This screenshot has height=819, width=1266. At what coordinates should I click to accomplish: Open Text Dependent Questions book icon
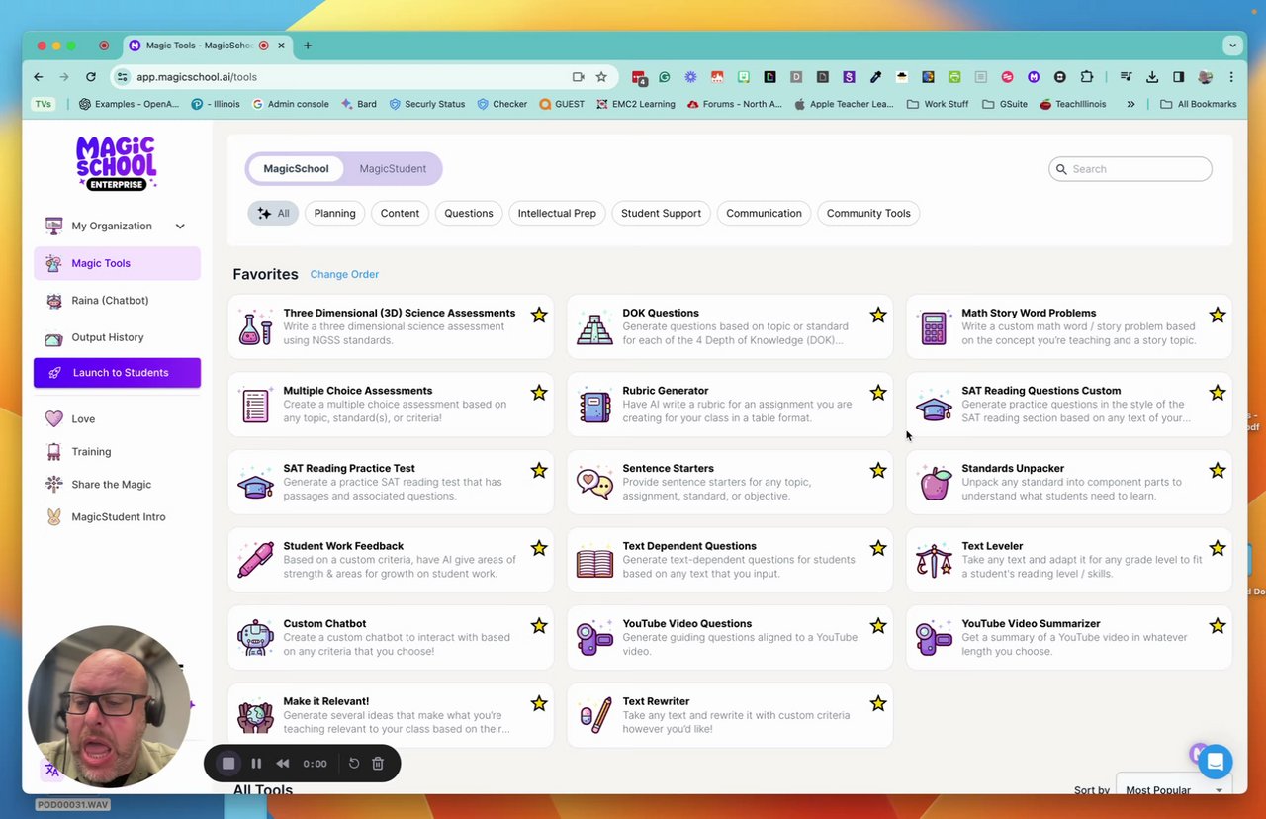pyautogui.click(x=594, y=561)
